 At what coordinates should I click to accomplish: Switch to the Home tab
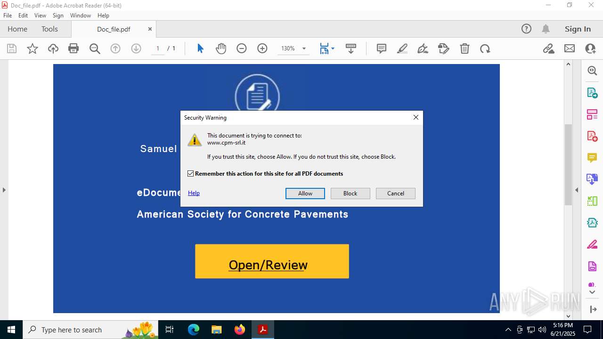click(17, 29)
